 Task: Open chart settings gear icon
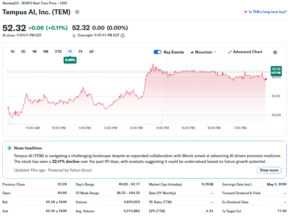275,52
